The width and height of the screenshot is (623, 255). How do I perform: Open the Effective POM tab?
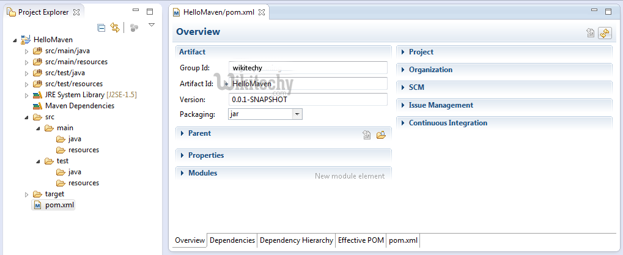(361, 240)
